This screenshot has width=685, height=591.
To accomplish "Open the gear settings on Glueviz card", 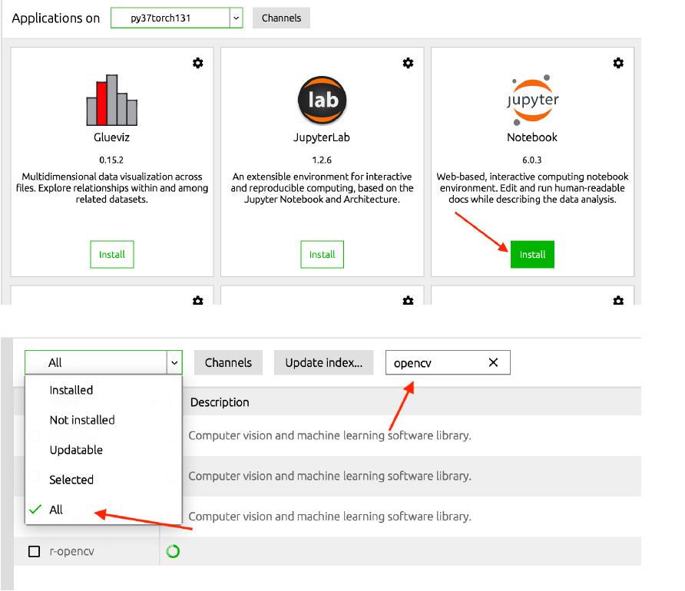I will 198,63.
